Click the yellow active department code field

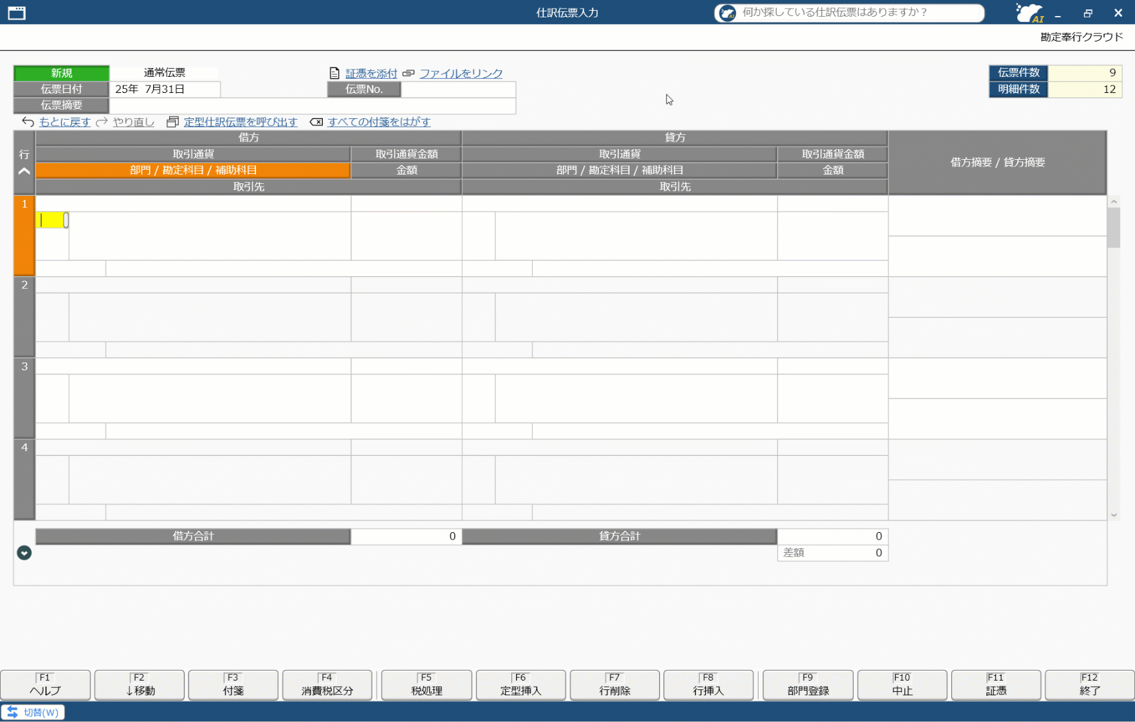click(x=51, y=220)
